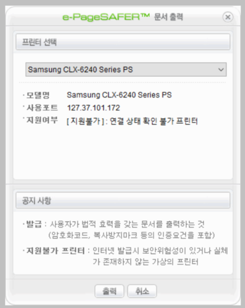245x308 pixels.
Task: Select the port address 127.37.101.172
Action: click(x=94, y=108)
